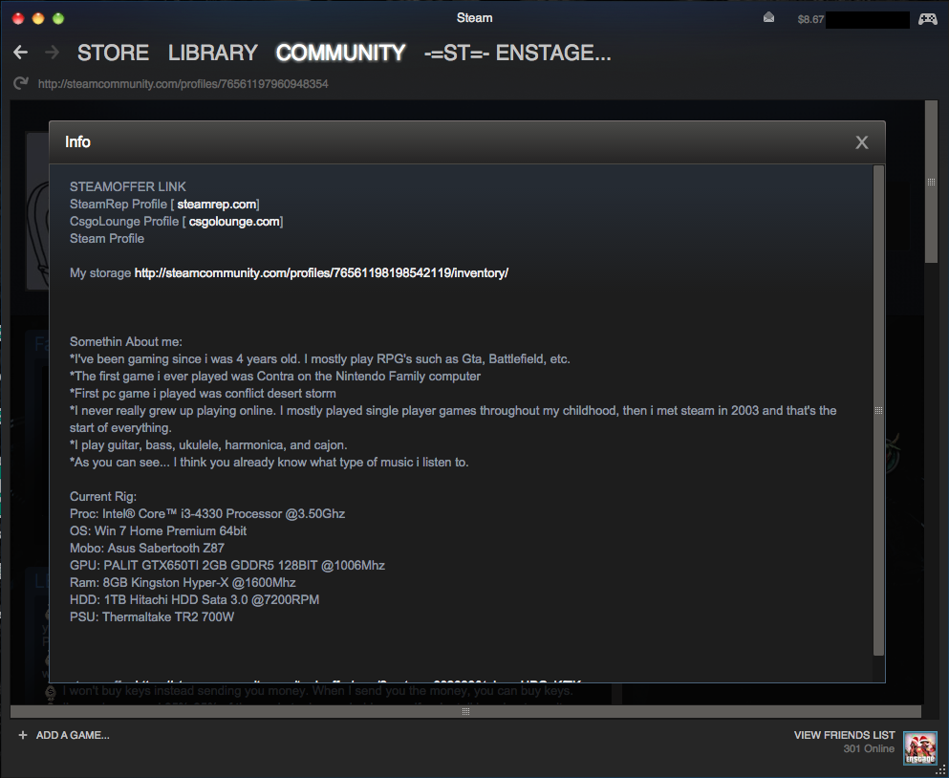Click the wallet balance $8.67
Viewport: 949px width, 778px height.
[810, 19]
